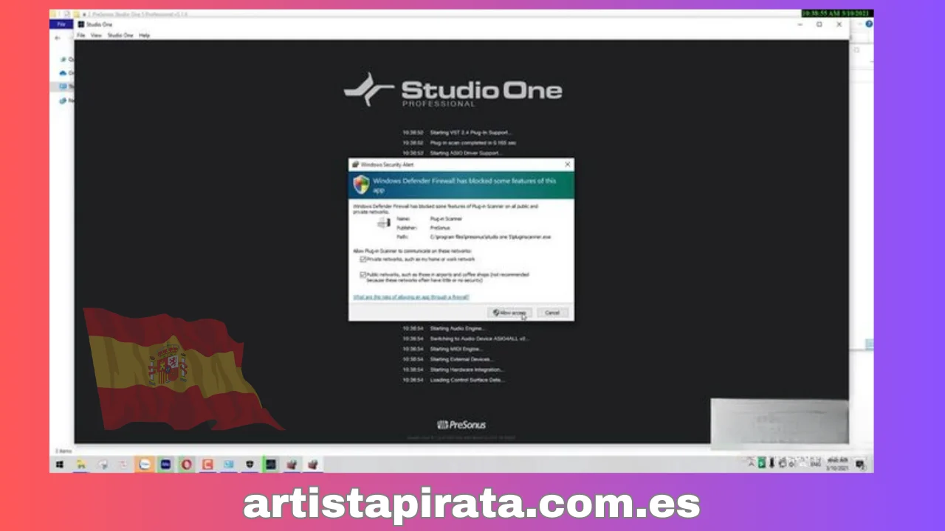The height and width of the screenshot is (531, 945).
Task: Click the Plug-in Scanner program icon
Action: click(384, 223)
